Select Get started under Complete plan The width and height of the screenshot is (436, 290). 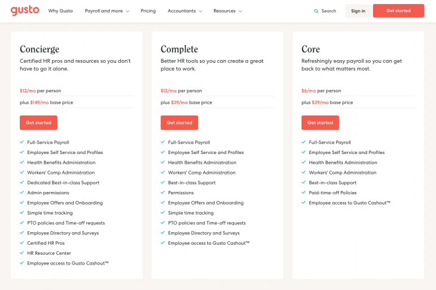click(179, 123)
